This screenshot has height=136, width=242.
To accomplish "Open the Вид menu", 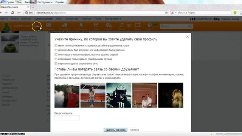I will (x=19, y=2).
